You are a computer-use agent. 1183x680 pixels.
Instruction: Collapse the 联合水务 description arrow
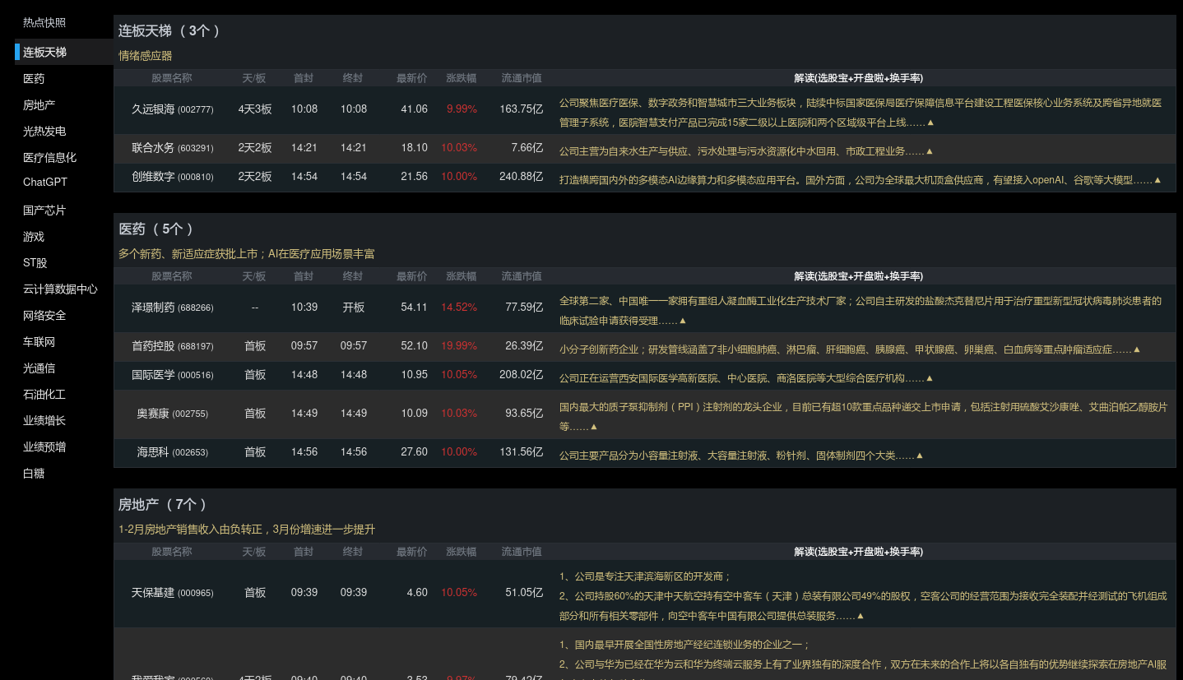pos(930,151)
